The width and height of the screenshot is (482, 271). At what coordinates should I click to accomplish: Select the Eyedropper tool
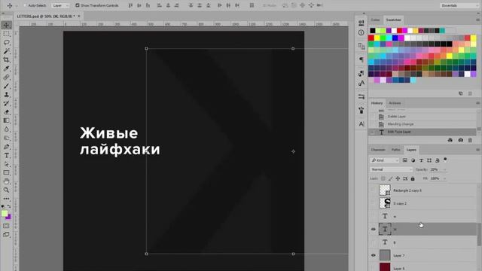click(7, 69)
